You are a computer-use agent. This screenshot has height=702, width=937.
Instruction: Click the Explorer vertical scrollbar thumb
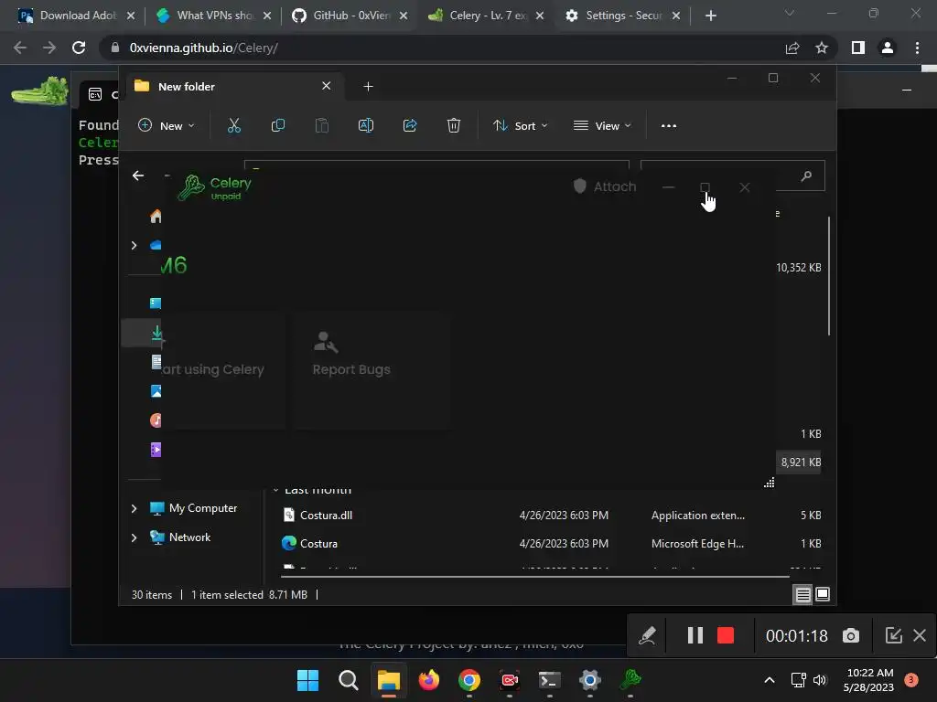(x=829, y=276)
